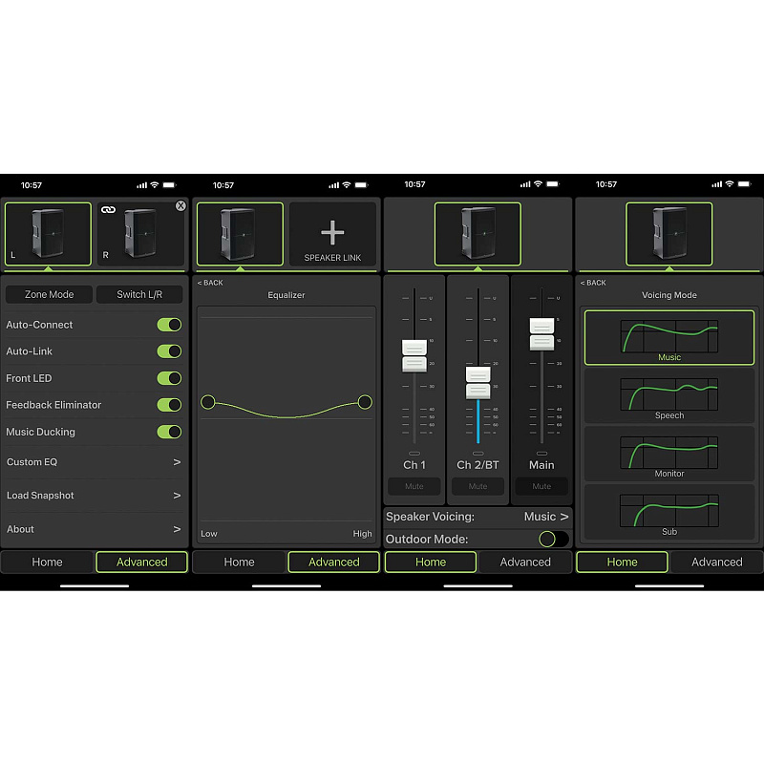Choose the Monitor voicing curve
This screenshot has height=764, width=764.
(x=668, y=454)
